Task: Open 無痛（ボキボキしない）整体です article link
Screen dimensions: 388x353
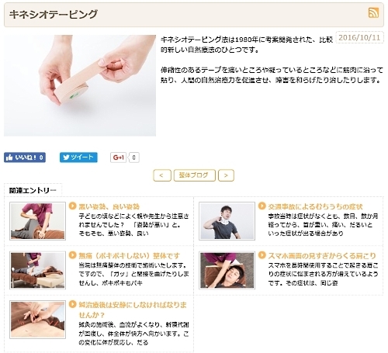Action: (130, 256)
